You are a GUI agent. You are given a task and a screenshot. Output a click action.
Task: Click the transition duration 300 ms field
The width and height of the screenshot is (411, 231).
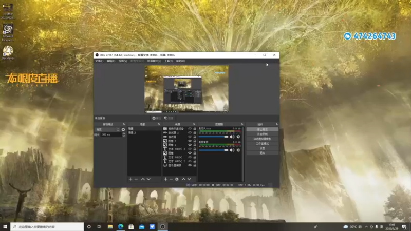pyautogui.click(x=111, y=134)
